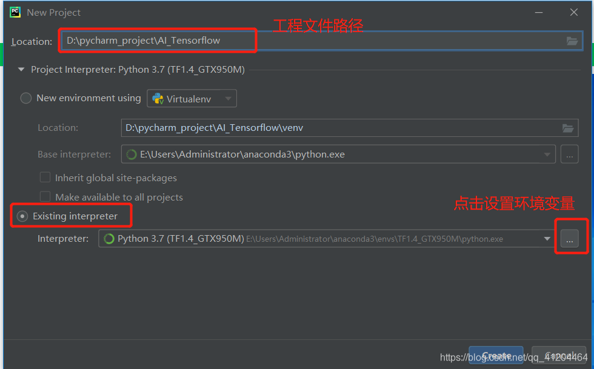The width and height of the screenshot is (594, 369).
Task: Close the New Project dialog
Action: pyautogui.click(x=574, y=13)
